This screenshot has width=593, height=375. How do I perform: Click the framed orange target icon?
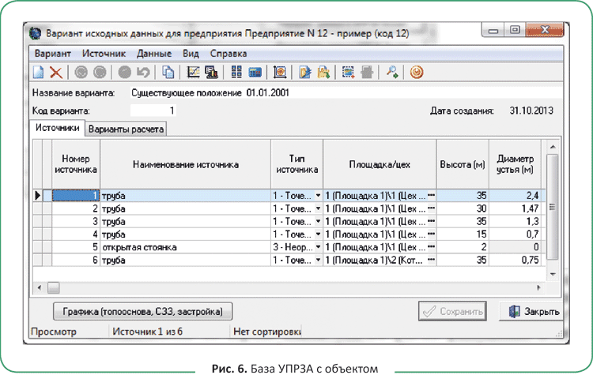click(x=280, y=72)
